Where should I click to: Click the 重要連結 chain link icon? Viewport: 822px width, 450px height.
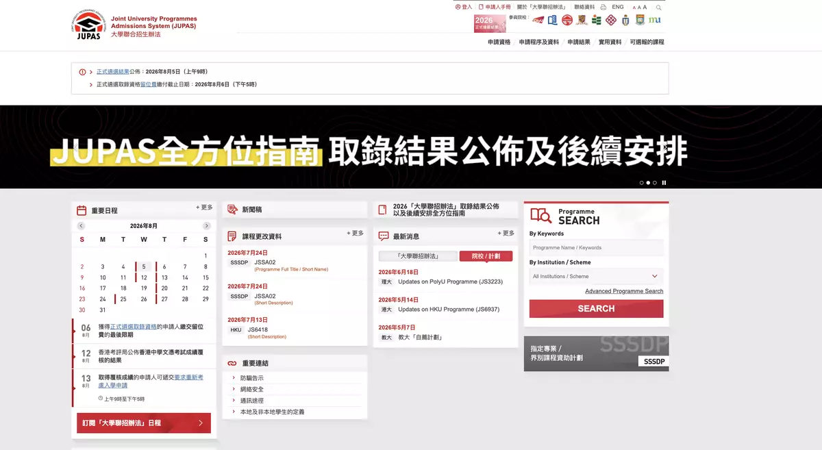tap(232, 363)
